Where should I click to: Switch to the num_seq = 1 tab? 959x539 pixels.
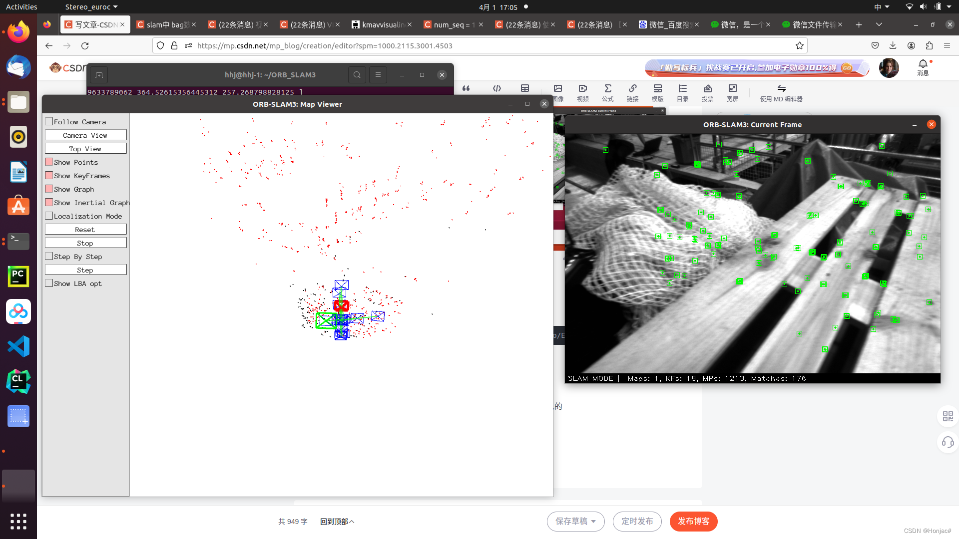click(452, 24)
